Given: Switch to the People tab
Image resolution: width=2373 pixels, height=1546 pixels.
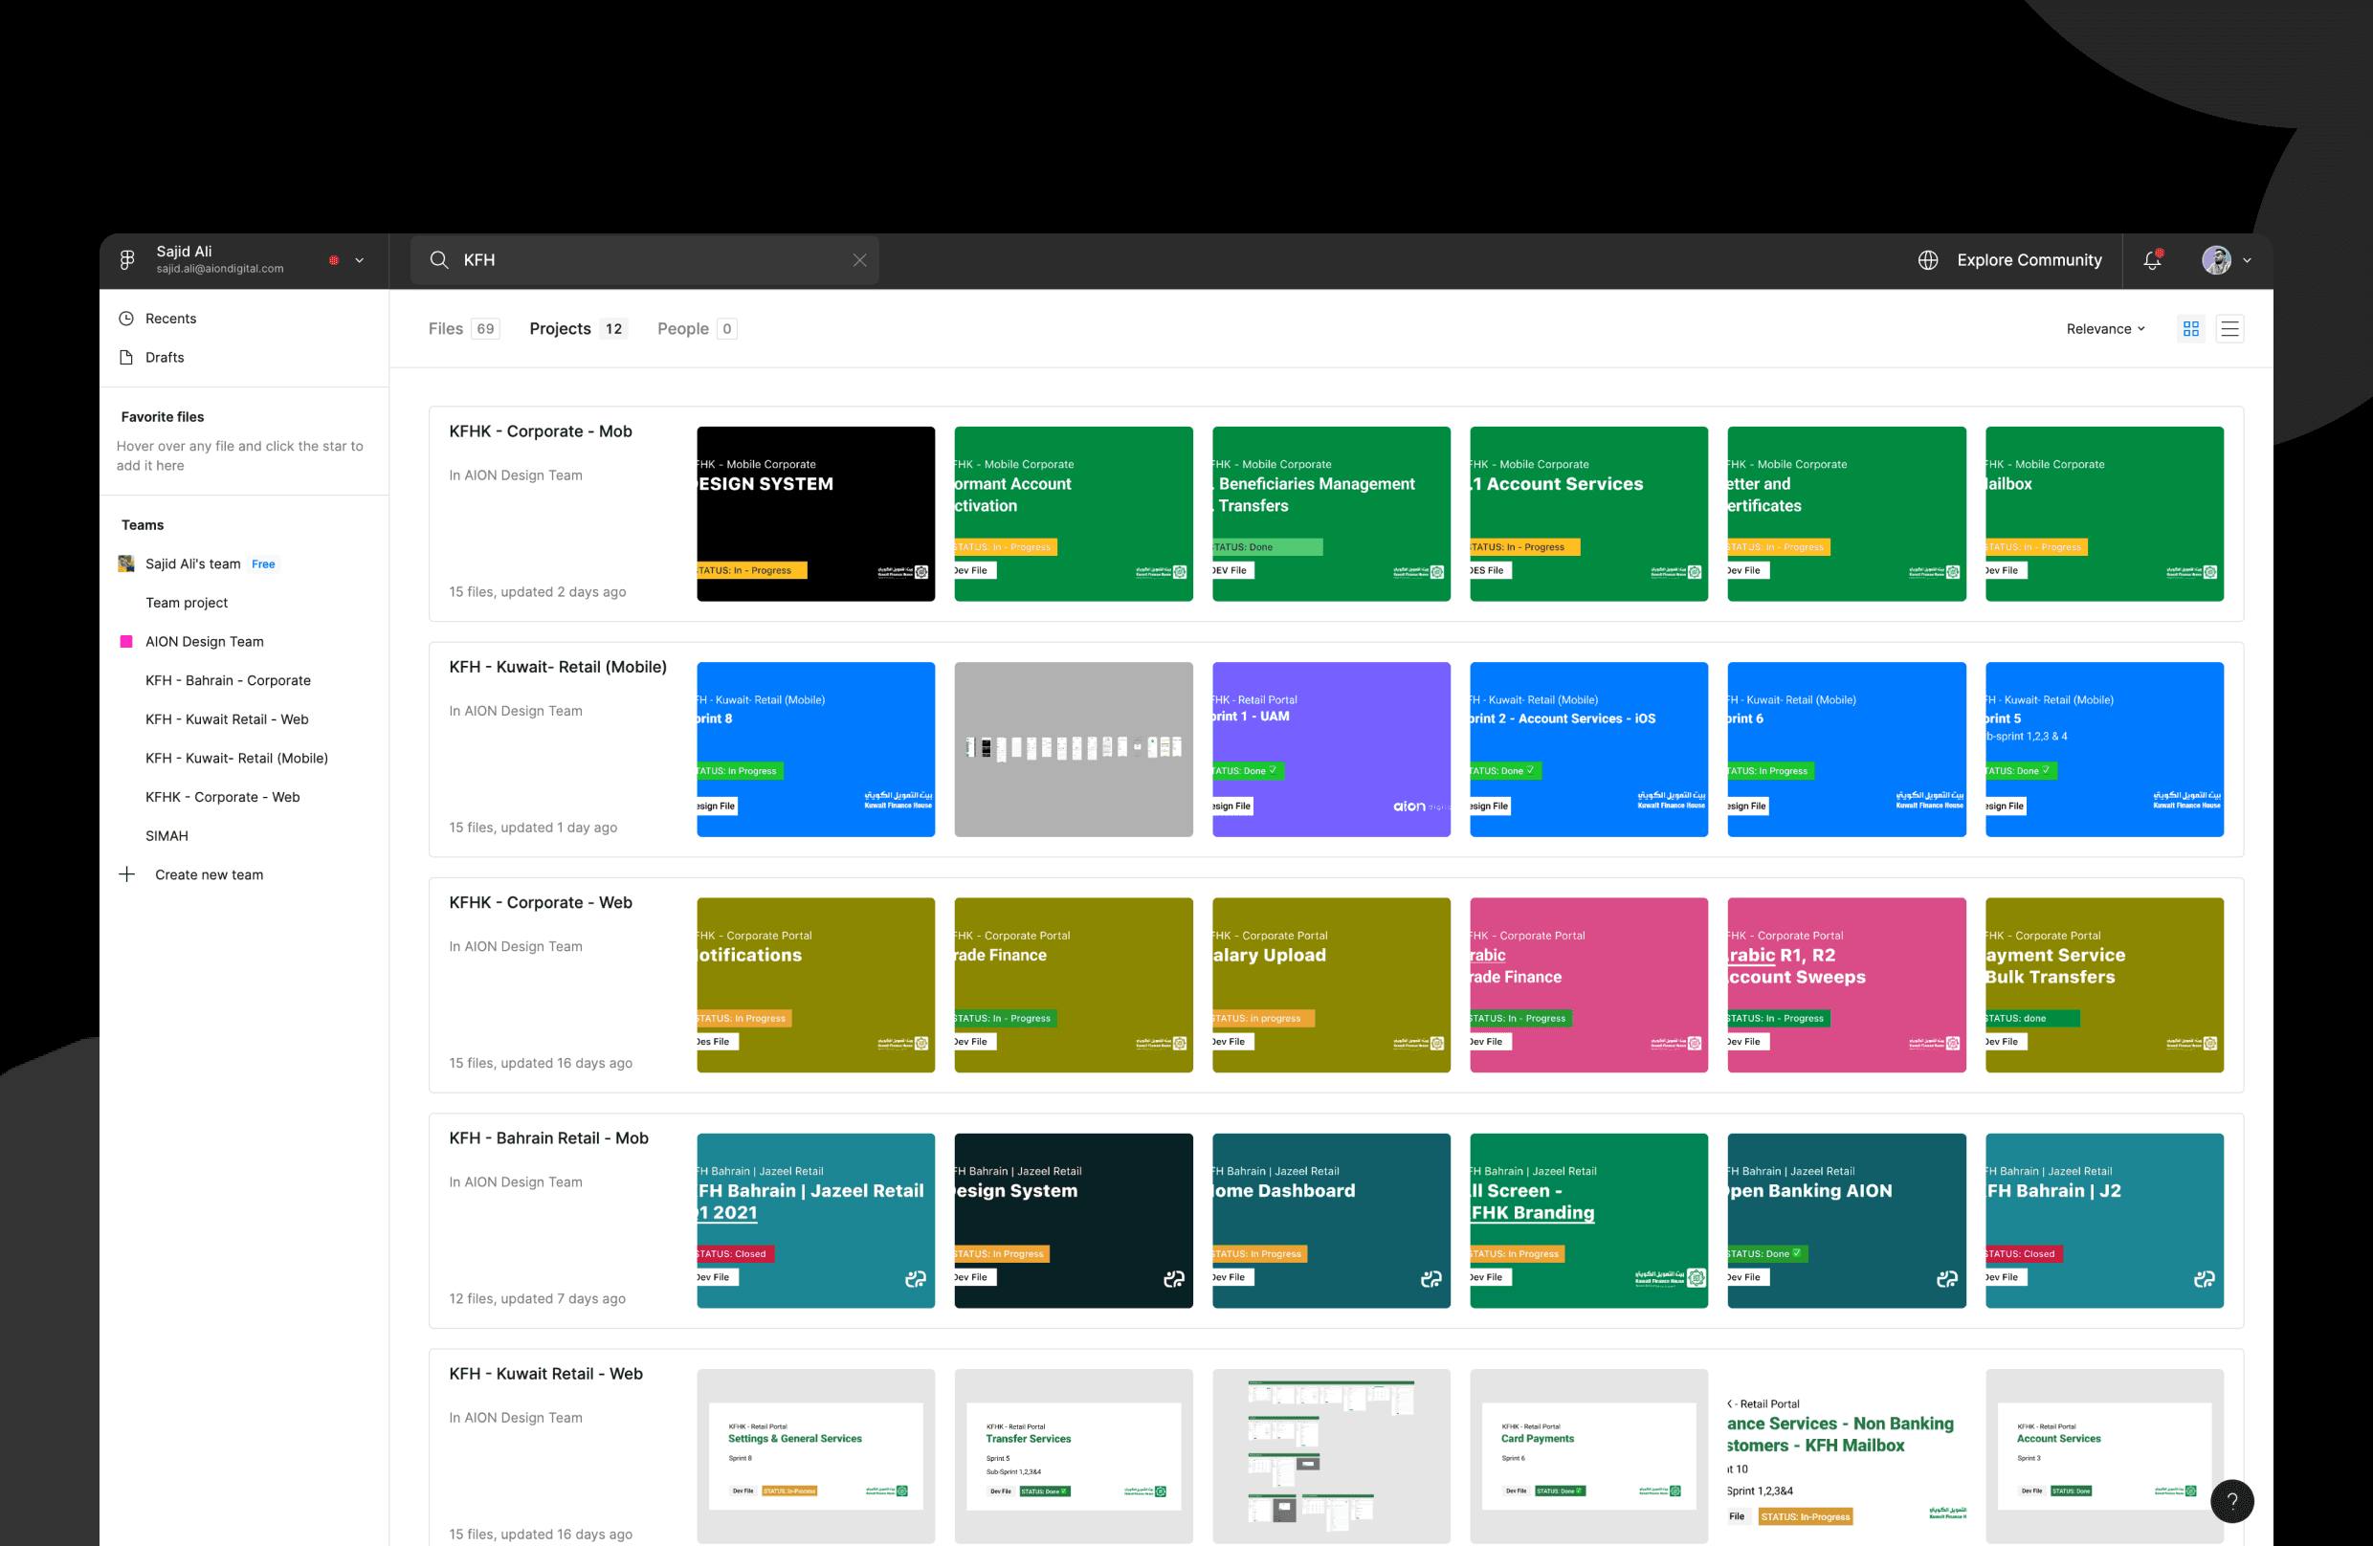Looking at the screenshot, I should click(697, 329).
